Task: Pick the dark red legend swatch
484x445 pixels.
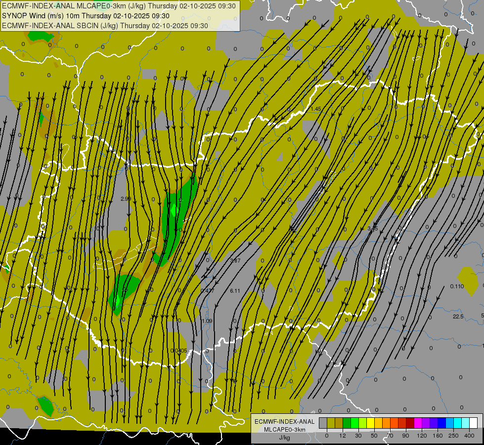Action: click(410, 423)
